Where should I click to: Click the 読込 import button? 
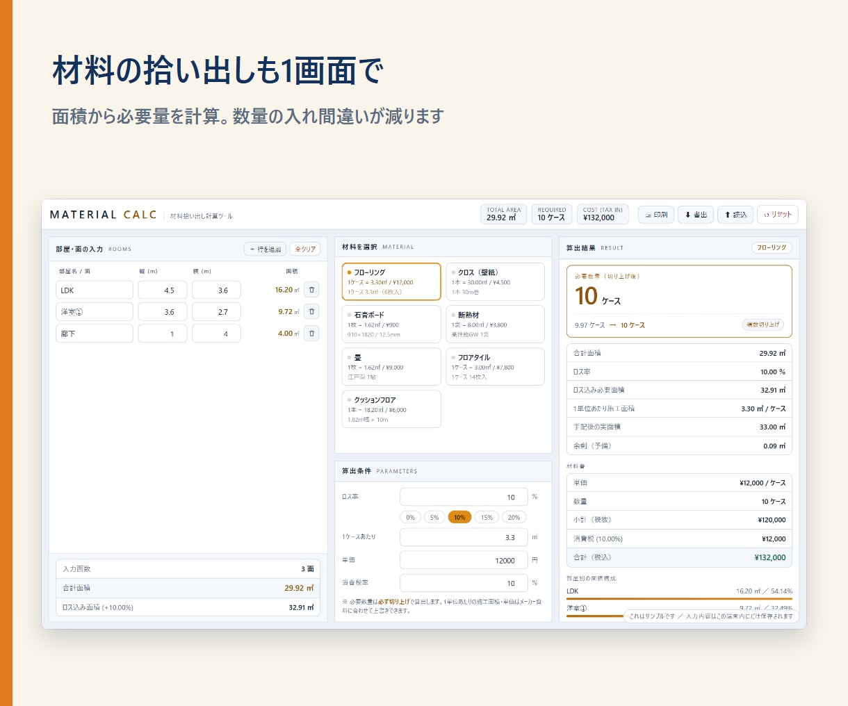pos(735,215)
